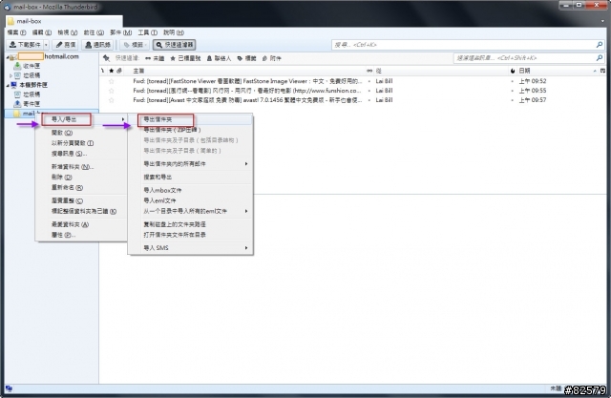
Task: Choose Open (開啟) in folder context menu
Action: [x=81, y=133]
